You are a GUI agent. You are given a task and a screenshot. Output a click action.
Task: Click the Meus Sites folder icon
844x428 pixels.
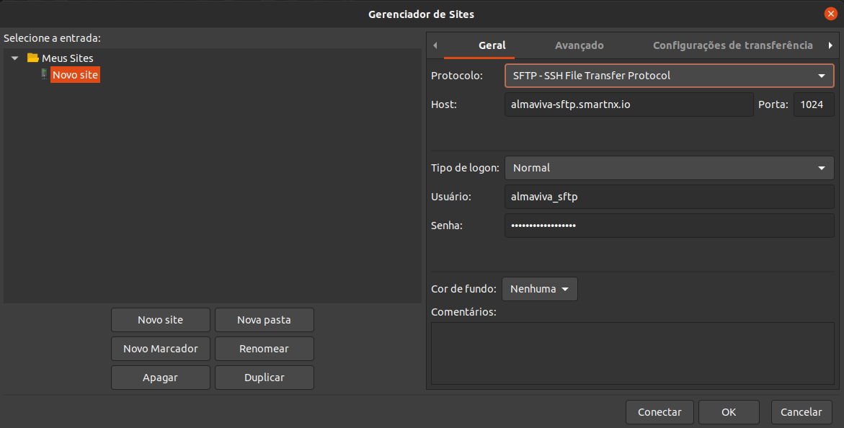tap(33, 58)
